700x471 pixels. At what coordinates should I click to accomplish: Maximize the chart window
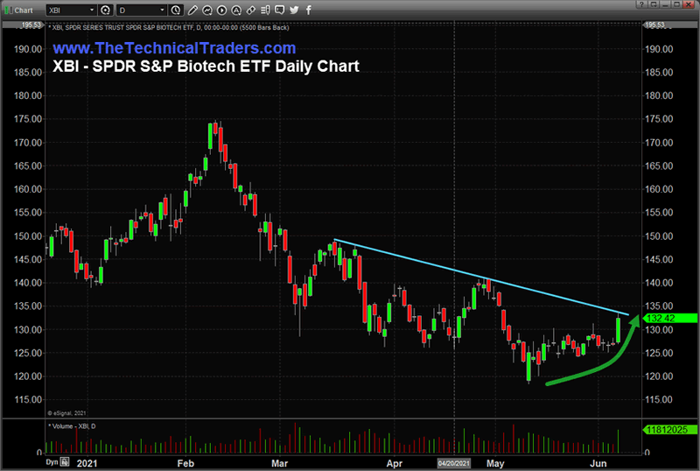point(676,4)
